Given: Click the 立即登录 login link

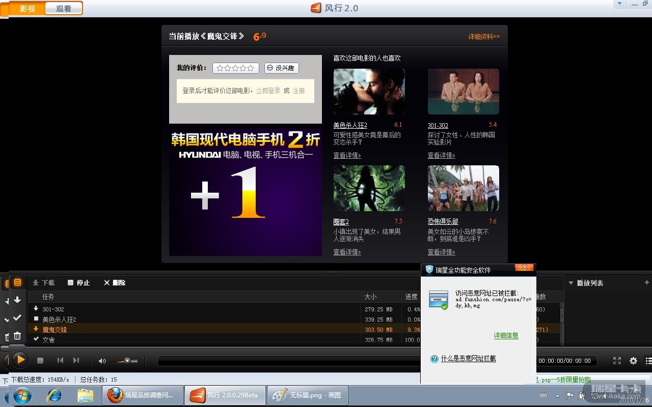Looking at the screenshot, I should click(268, 91).
